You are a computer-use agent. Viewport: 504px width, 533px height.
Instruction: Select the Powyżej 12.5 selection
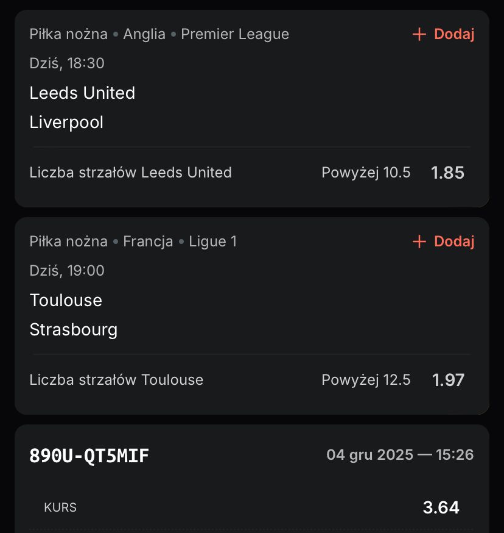point(366,380)
